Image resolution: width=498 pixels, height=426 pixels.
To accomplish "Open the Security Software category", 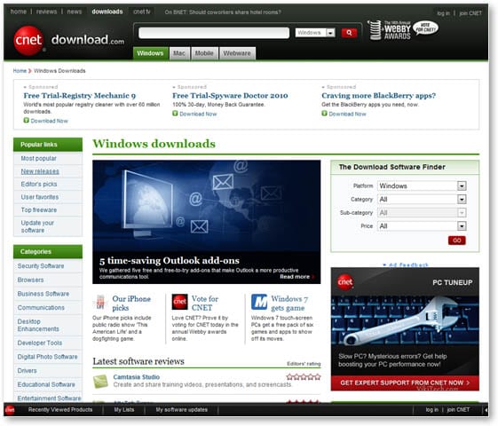I will pos(41,266).
